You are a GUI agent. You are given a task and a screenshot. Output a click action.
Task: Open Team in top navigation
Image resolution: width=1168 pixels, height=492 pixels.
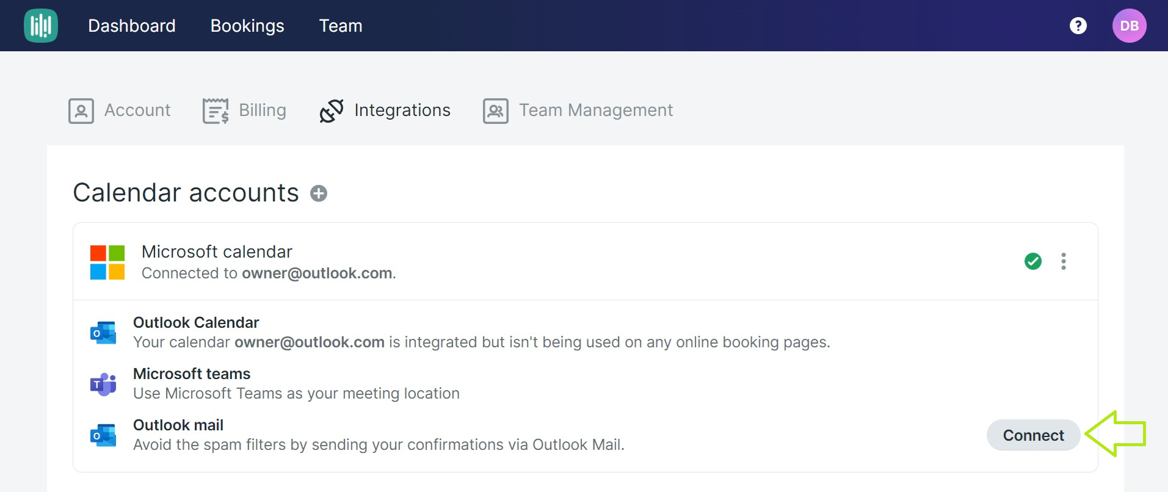341,26
